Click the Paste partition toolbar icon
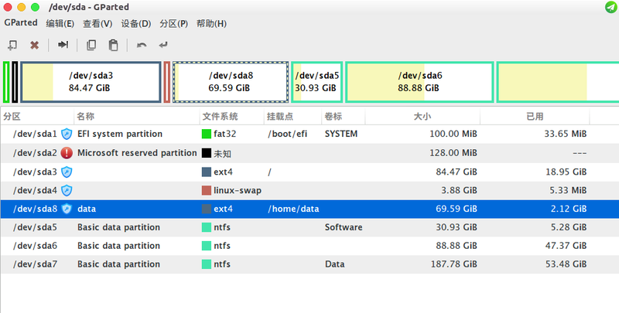The width and height of the screenshot is (619, 313). (x=113, y=45)
